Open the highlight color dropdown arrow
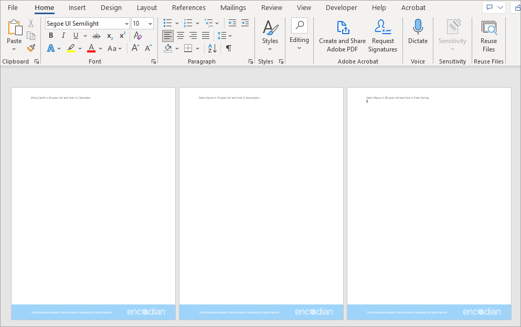This screenshot has width=521, height=327. tap(80, 48)
